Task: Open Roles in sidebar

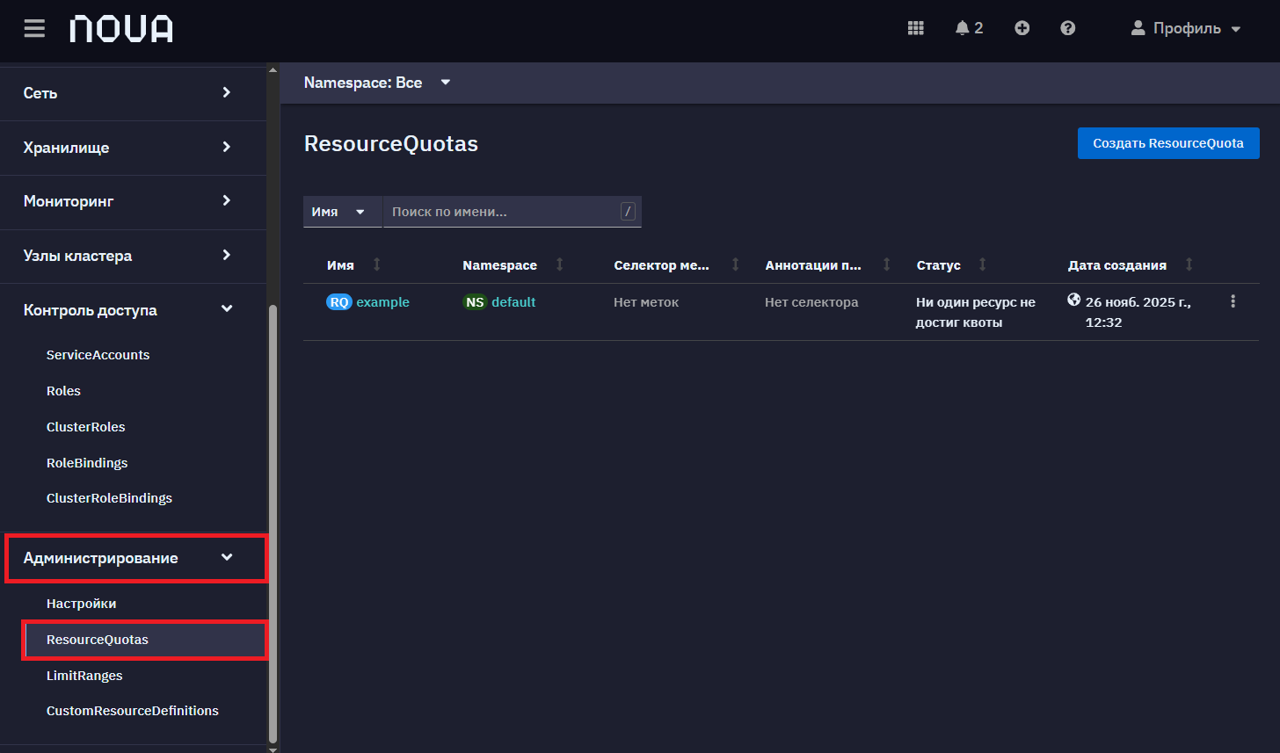Action: 63,391
